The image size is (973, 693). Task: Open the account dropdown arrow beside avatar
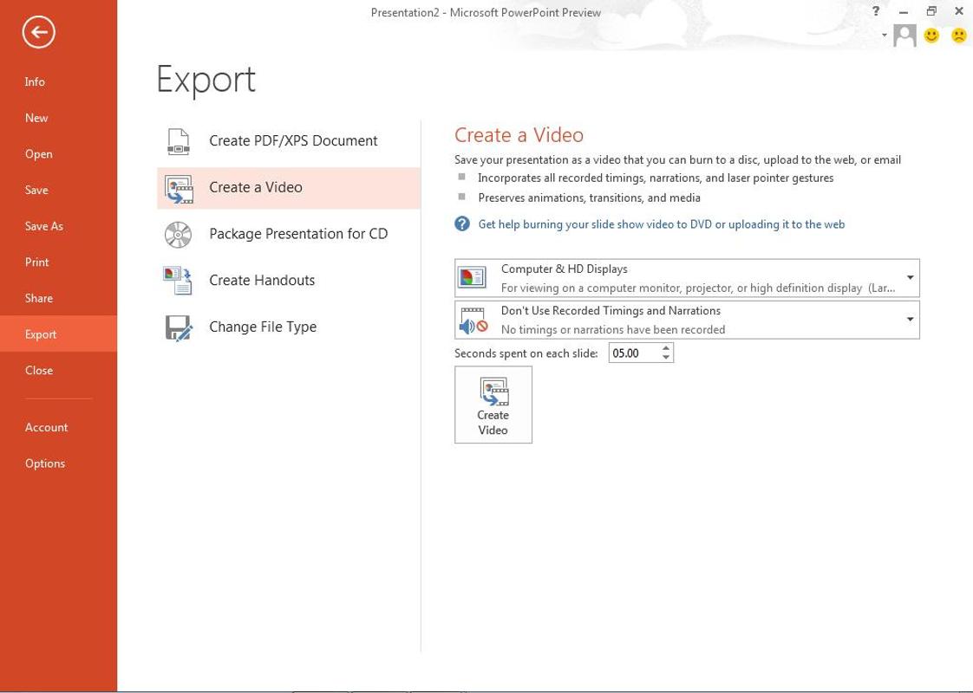point(885,36)
